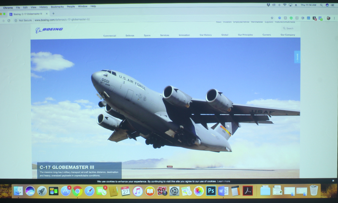This screenshot has width=338, height=203.
Task: Open Calendar showing date 27
Action: [125, 191]
